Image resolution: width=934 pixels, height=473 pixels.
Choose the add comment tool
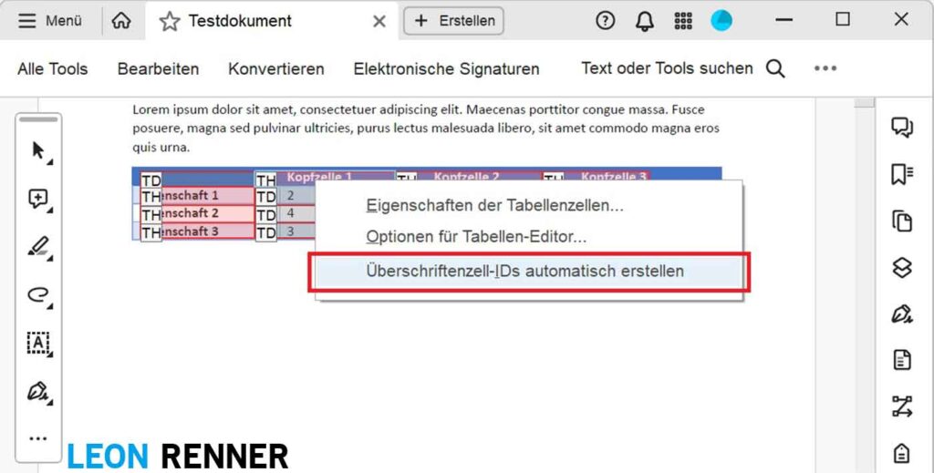(x=38, y=200)
